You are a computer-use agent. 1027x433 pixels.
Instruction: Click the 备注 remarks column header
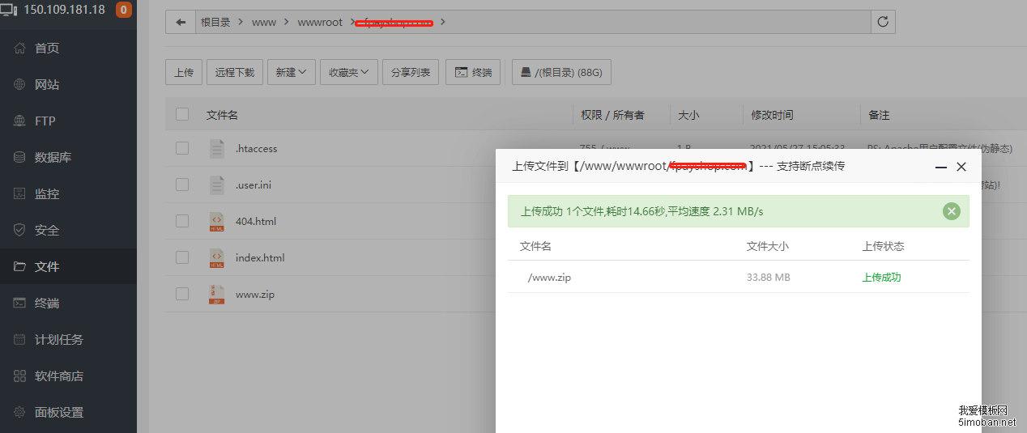879,115
